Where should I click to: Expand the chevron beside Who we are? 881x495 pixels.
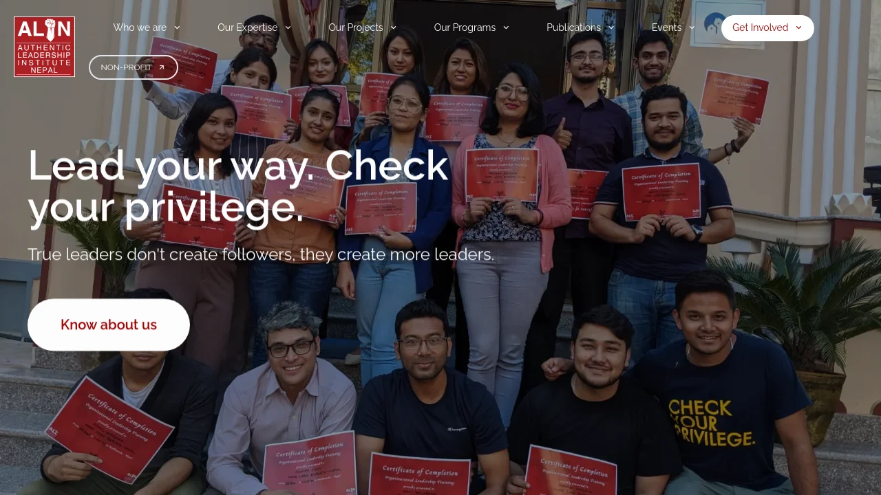(177, 27)
